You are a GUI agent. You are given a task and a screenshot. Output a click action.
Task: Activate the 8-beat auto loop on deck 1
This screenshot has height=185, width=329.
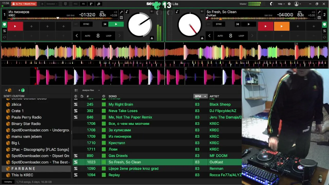98,36
